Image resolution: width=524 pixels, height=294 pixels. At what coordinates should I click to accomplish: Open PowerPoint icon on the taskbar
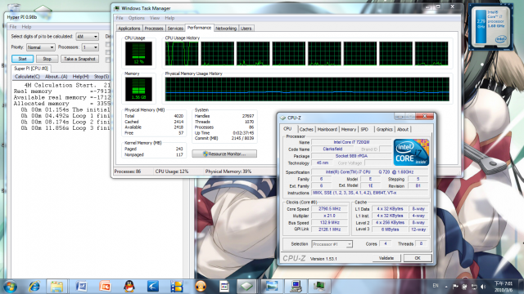coord(105,287)
